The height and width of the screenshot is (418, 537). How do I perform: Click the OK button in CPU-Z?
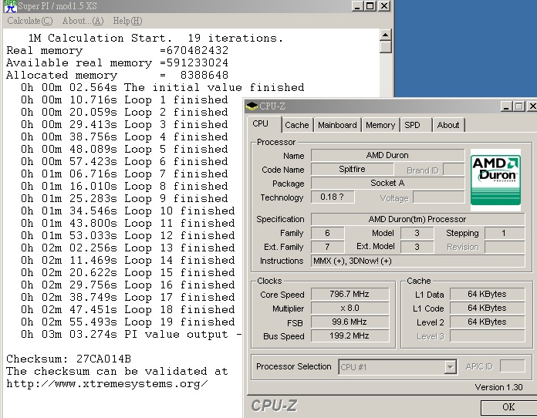(x=508, y=407)
